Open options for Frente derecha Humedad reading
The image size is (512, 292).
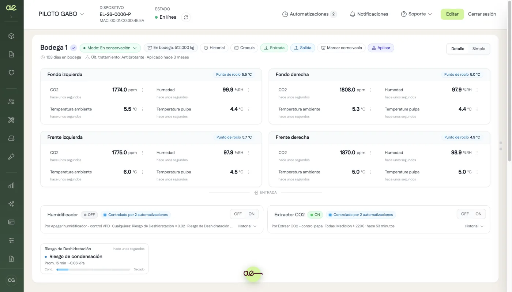(477, 153)
